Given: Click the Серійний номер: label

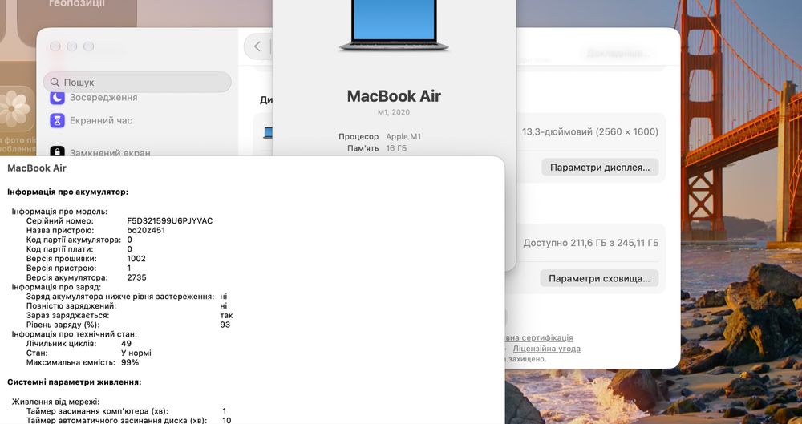Looking at the screenshot, I should coord(60,221).
